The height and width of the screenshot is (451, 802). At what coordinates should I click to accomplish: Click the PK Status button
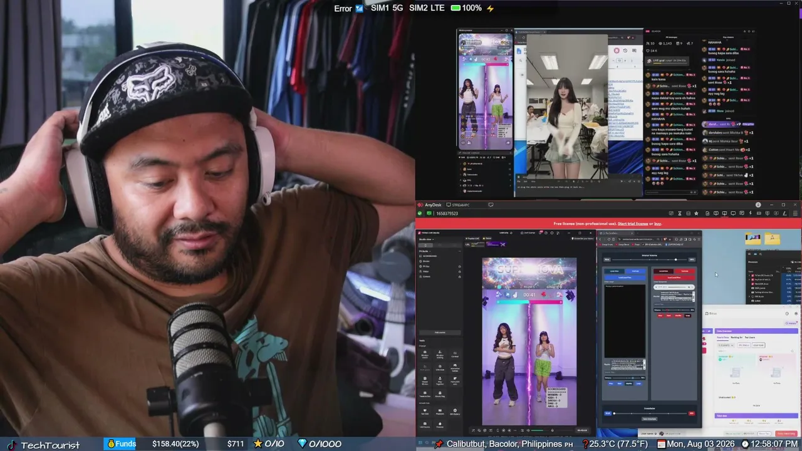coord(743,345)
